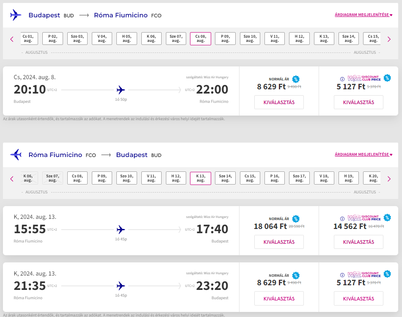
Task: Click the airplane icon beside Róma Fiumicino return header
Action: (16, 154)
